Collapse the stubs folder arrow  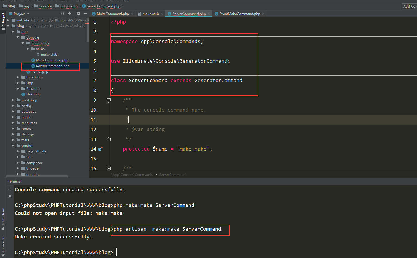(28, 49)
